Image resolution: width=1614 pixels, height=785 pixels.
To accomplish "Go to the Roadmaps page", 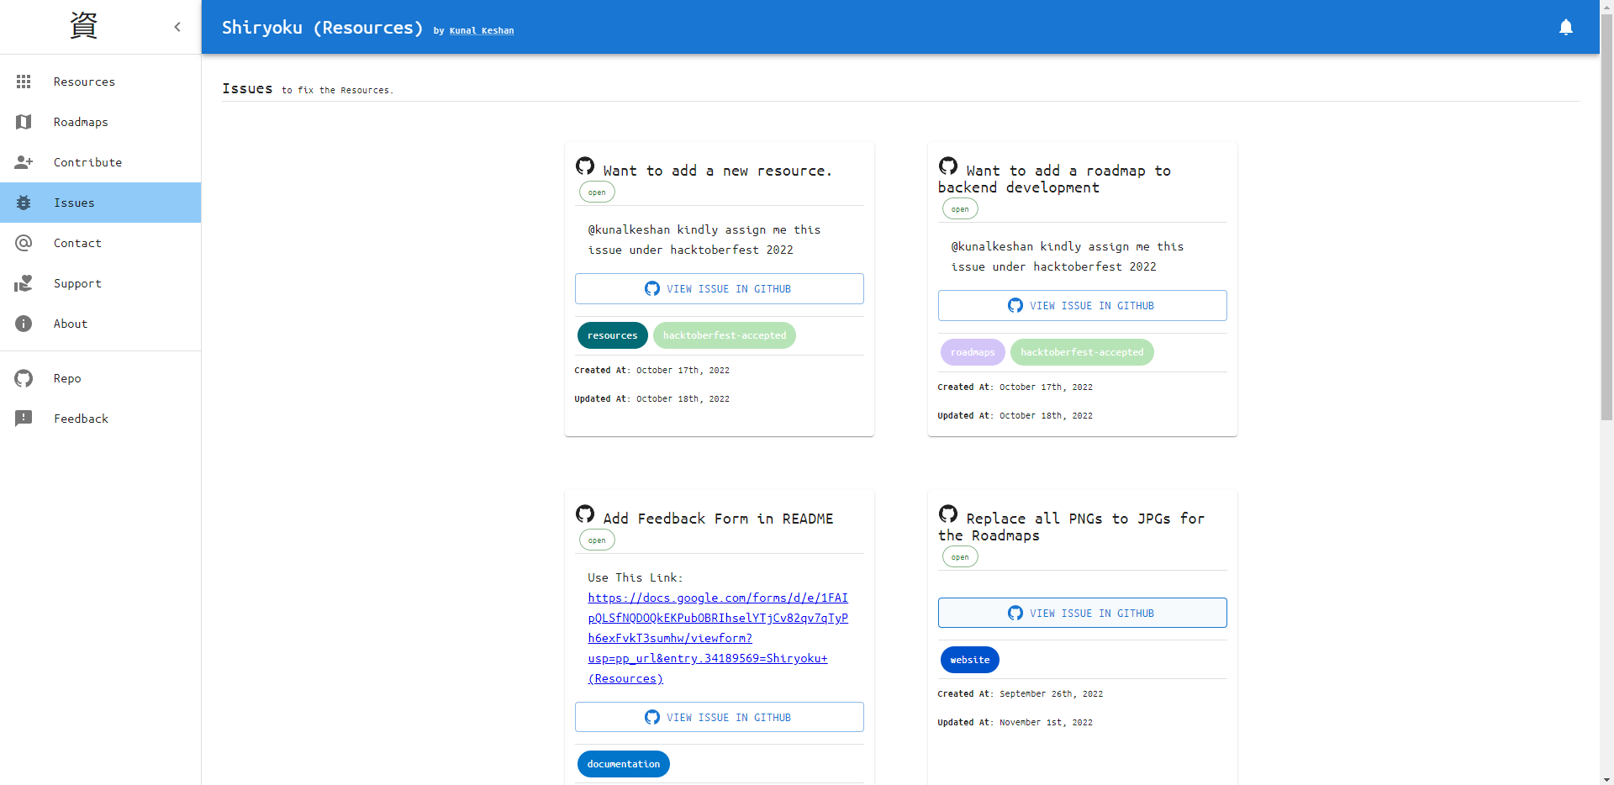I will [x=100, y=122].
